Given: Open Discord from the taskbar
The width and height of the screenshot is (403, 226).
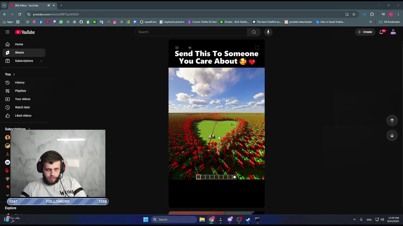Looking at the screenshot, I should (230, 219).
